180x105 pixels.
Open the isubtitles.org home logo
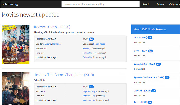pyautogui.click(x=10, y=4)
